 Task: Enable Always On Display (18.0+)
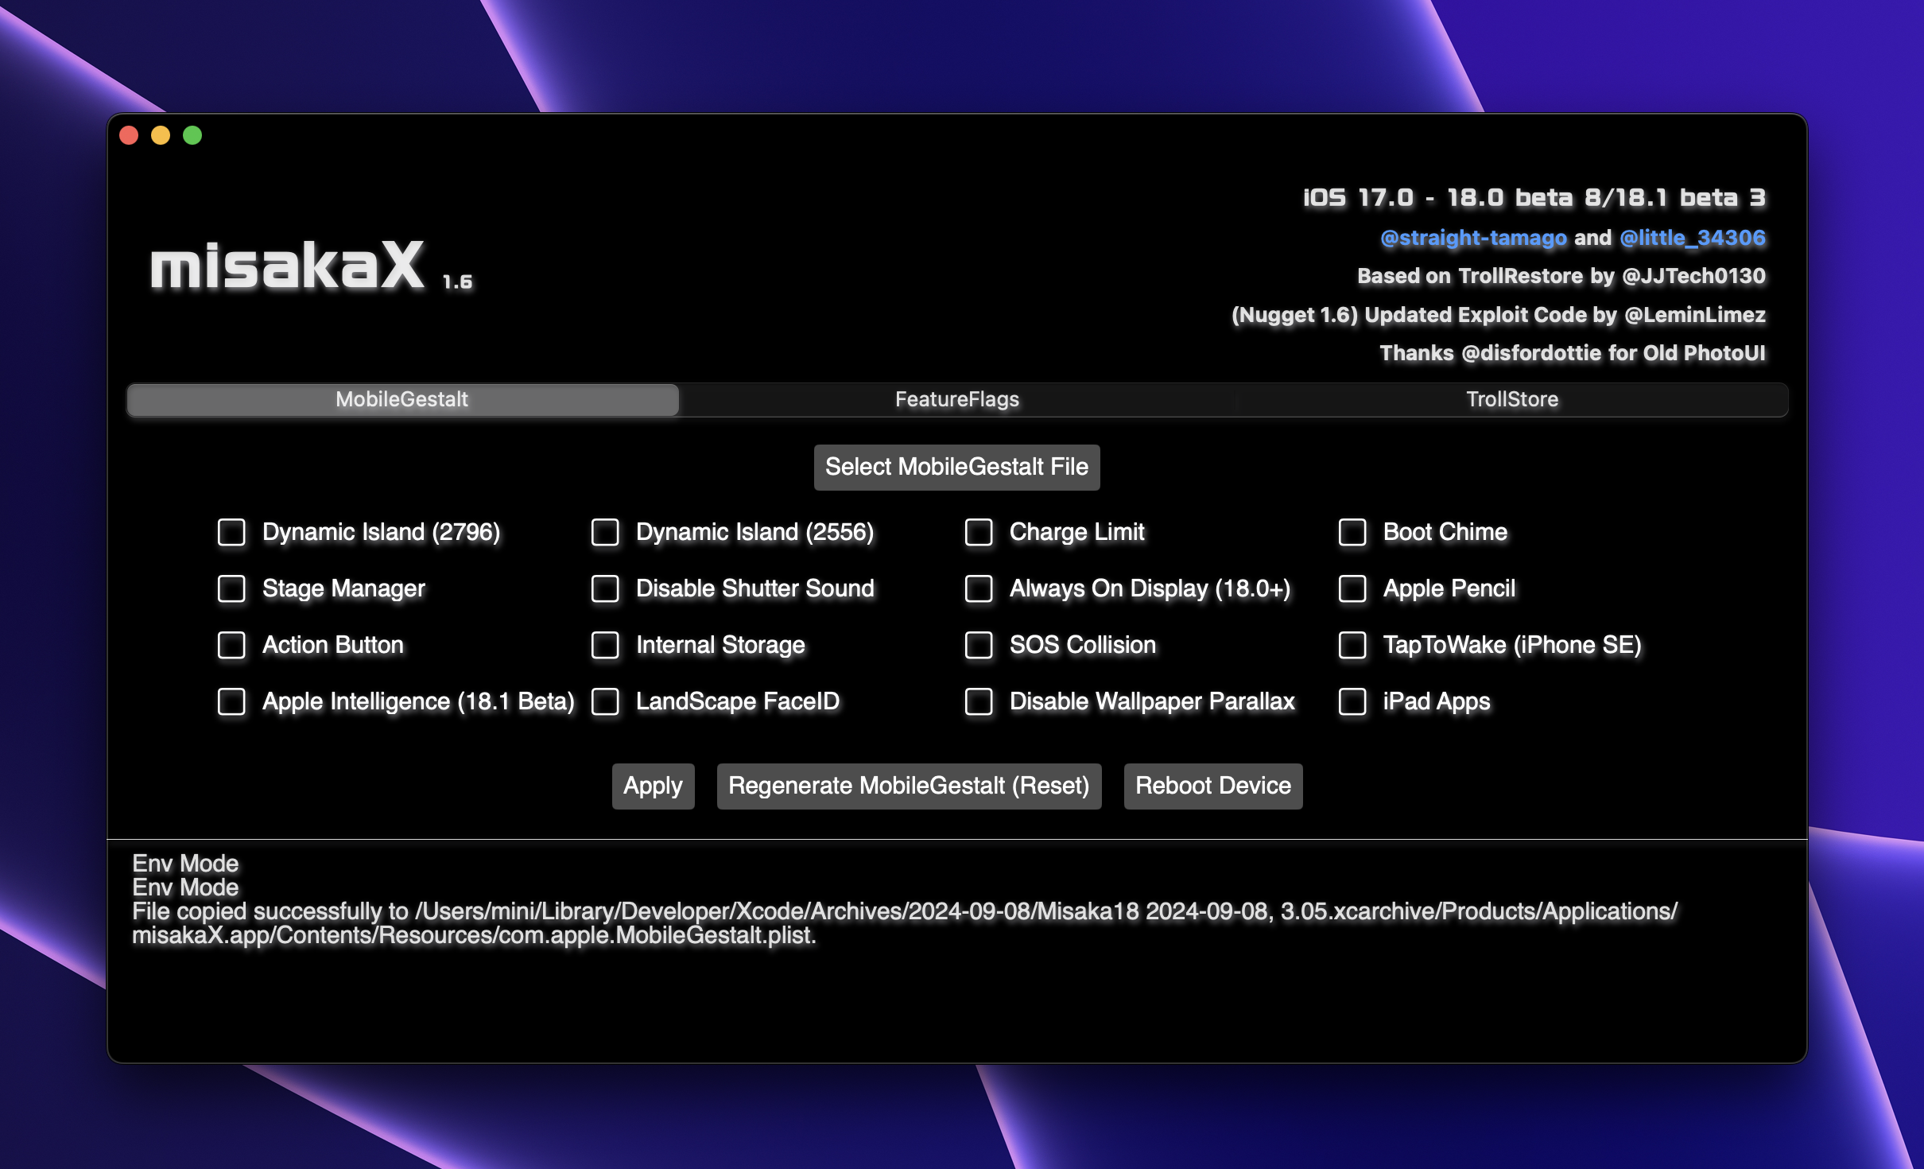pyautogui.click(x=979, y=588)
